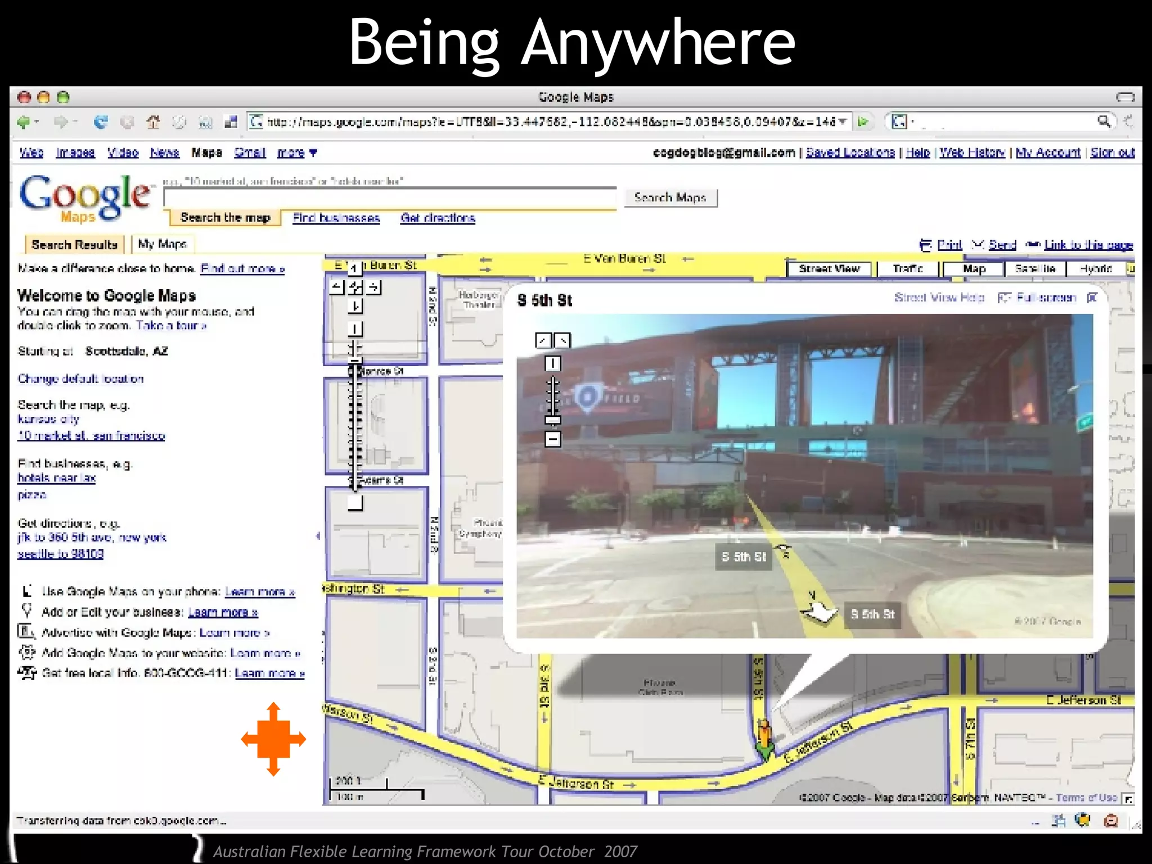Zoom out Street View with the minus button
The image size is (1152, 864).
(553, 439)
